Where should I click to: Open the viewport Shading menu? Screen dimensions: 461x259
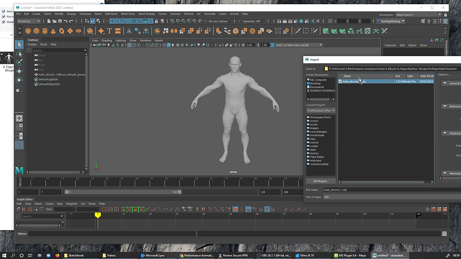(106, 41)
